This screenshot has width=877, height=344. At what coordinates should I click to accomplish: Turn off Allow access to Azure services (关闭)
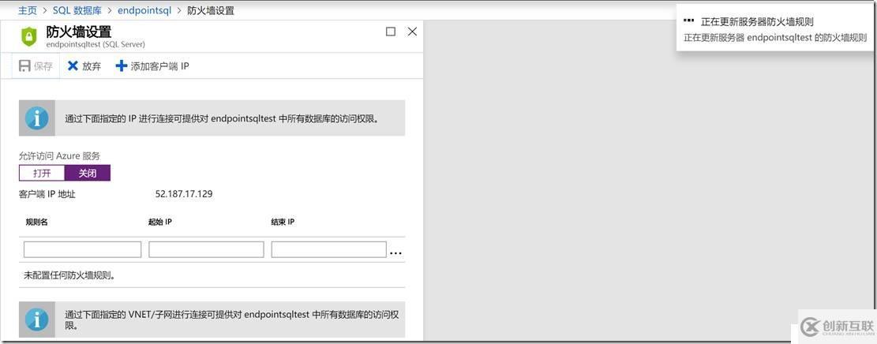pos(88,174)
